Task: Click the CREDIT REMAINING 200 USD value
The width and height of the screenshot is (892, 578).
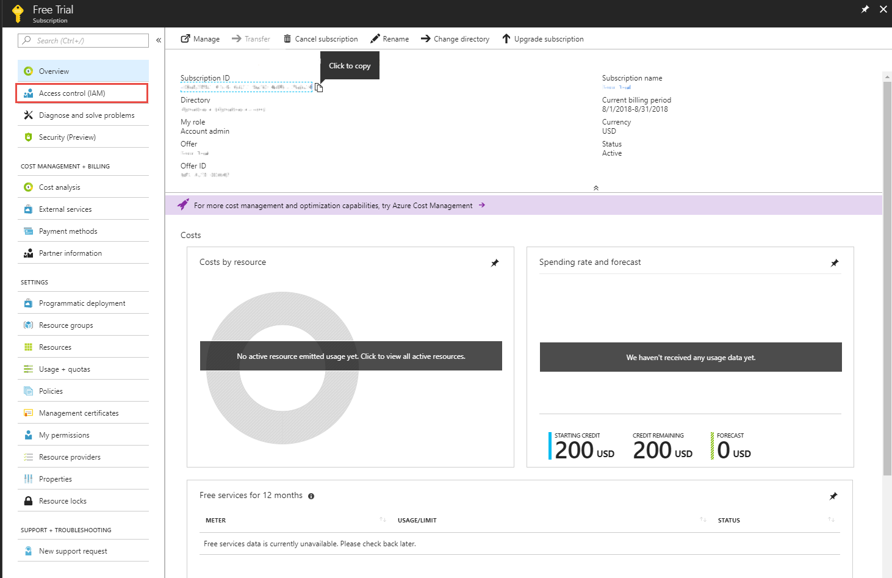Action: click(x=663, y=450)
